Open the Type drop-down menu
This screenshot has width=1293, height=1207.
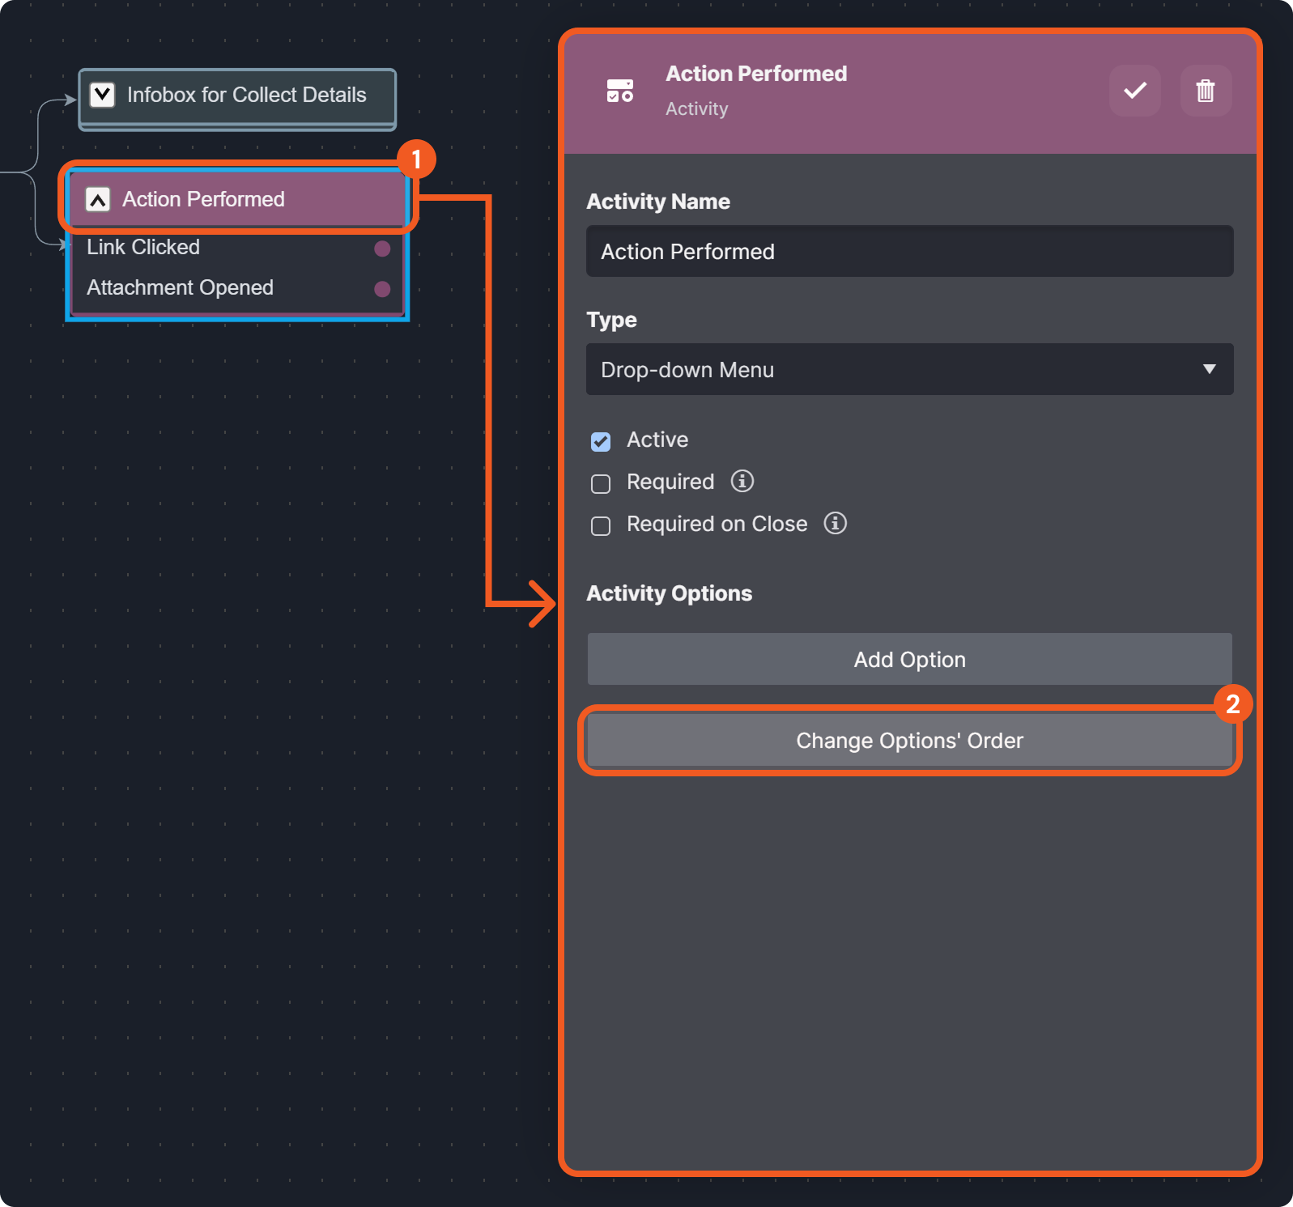click(908, 369)
